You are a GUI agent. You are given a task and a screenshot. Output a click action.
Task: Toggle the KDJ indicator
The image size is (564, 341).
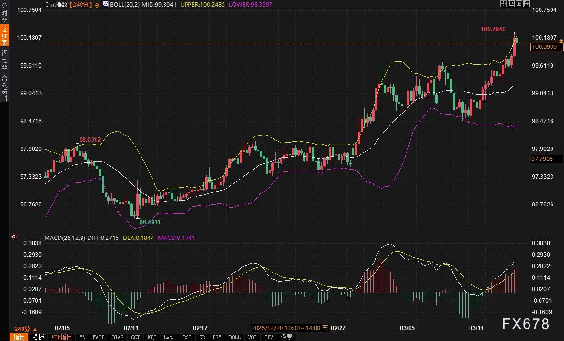152,337
